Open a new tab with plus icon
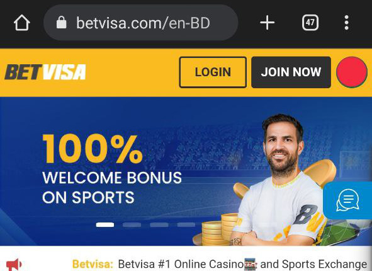Screen dimensions: 372x271 pyautogui.click(x=268, y=23)
